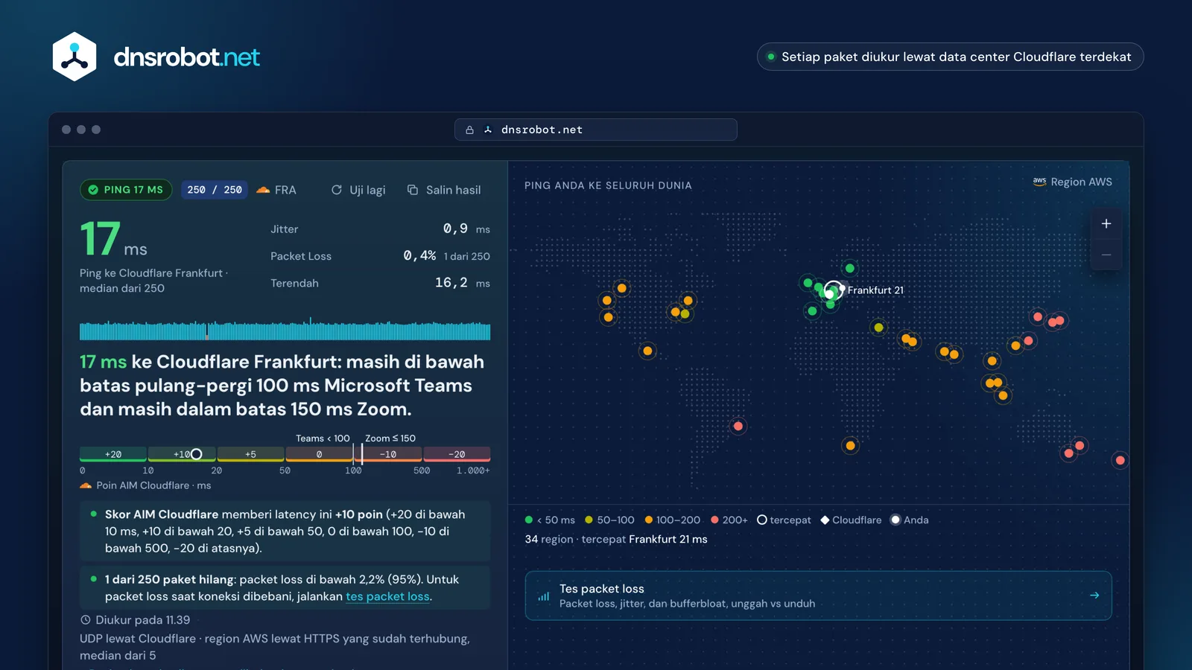Click the Cloudflare diamond legend symbol
The image size is (1192, 670).
(x=825, y=520)
